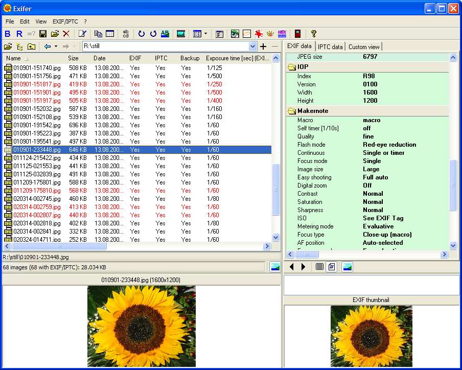
Task: Switch to the IPTC data tab
Action: pyautogui.click(x=330, y=47)
